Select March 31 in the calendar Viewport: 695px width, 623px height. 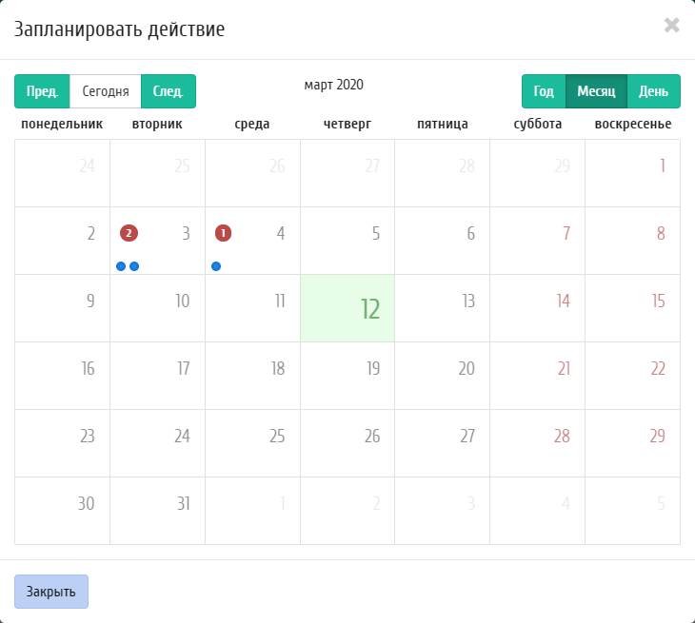[x=157, y=511]
